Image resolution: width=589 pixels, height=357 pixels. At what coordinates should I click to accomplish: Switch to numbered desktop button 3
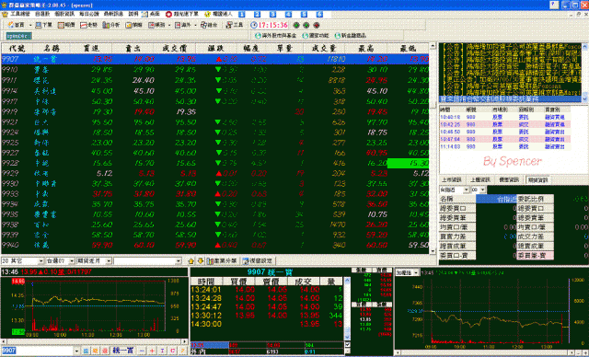(x=272, y=15)
